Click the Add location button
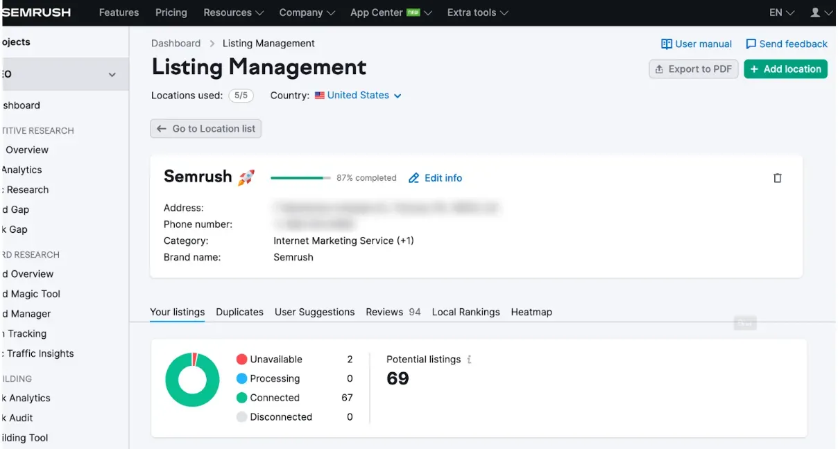The width and height of the screenshot is (838, 449). [785, 69]
